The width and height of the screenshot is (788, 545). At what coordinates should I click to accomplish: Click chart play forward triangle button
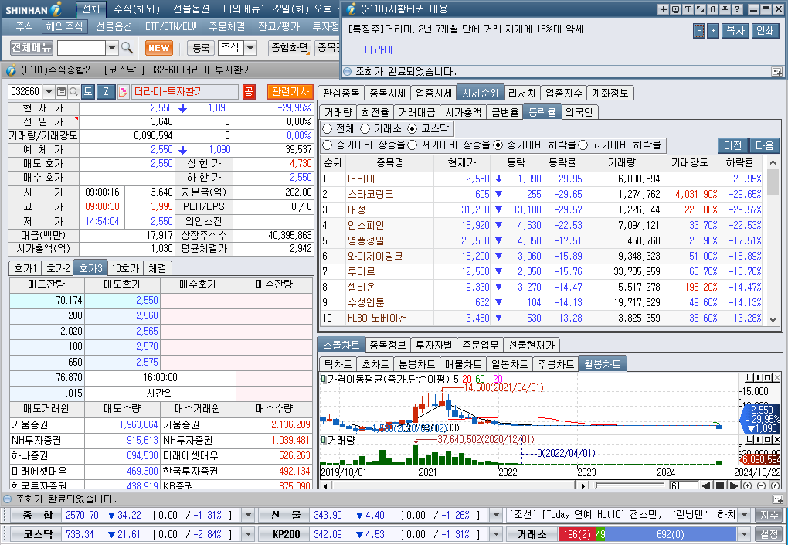(x=734, y=485)
